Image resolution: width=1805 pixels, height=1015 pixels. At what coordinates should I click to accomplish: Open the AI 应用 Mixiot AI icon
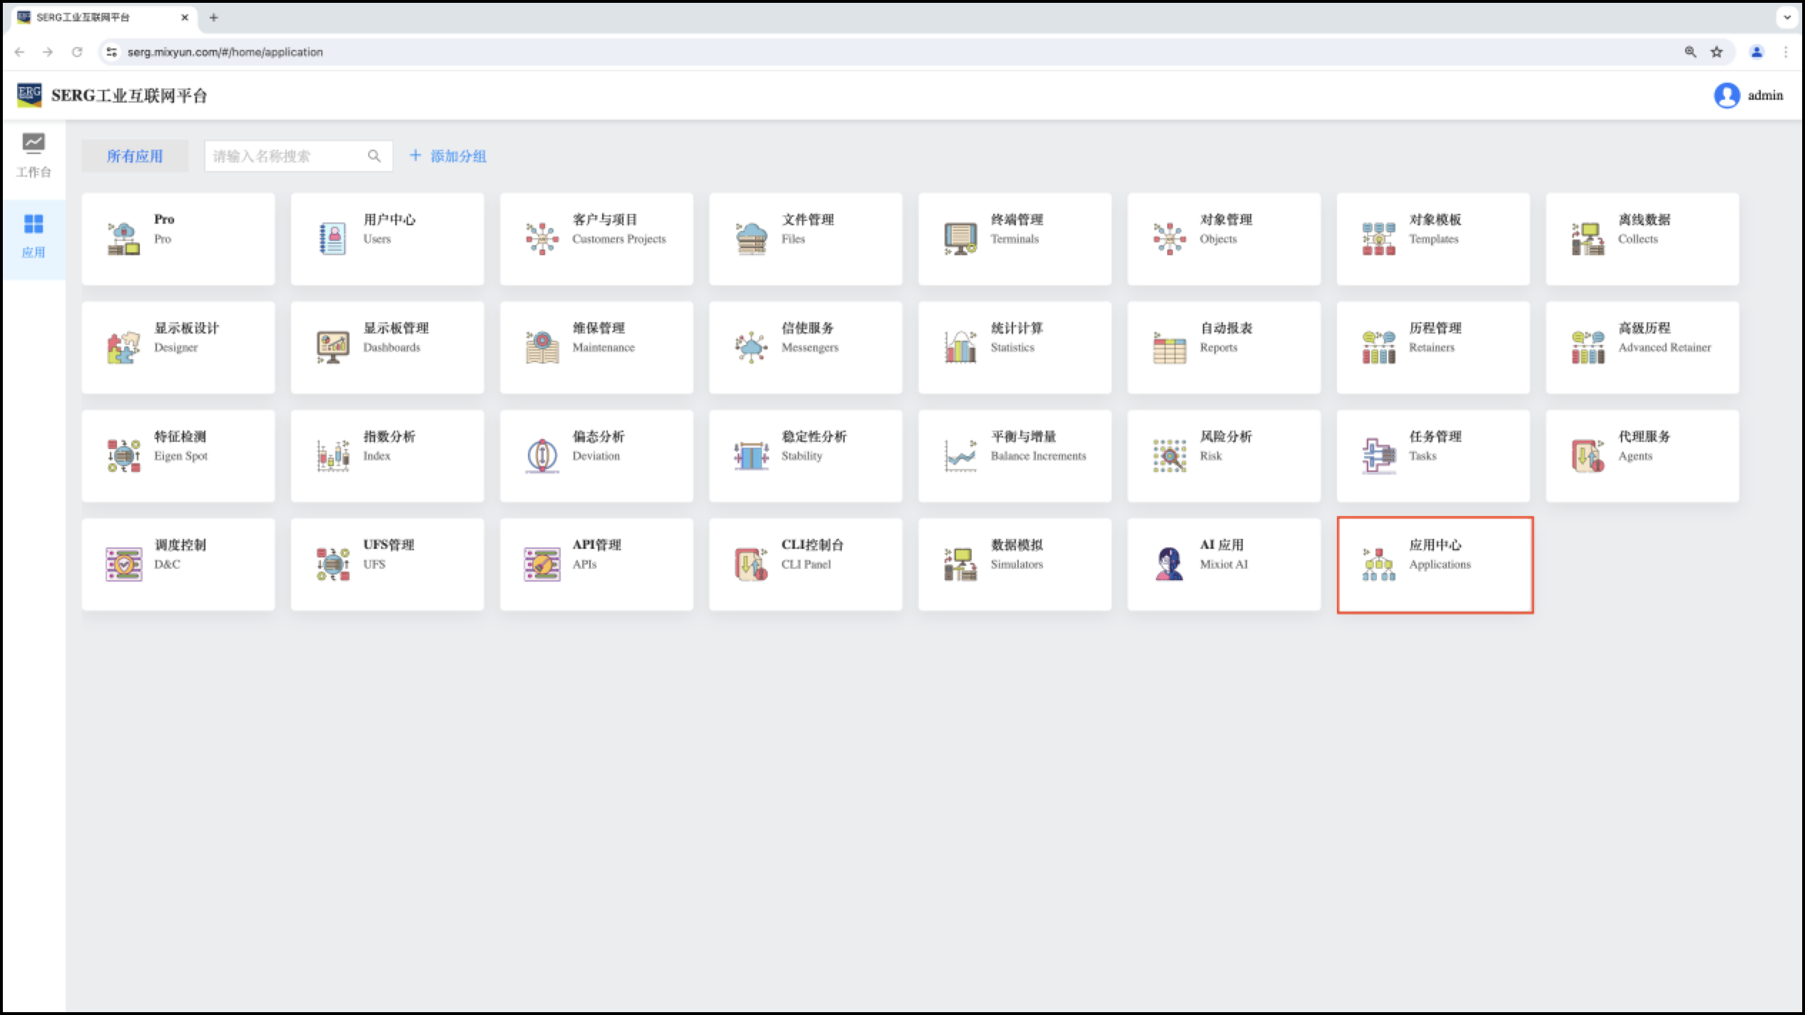click(x=1169, y=564)
